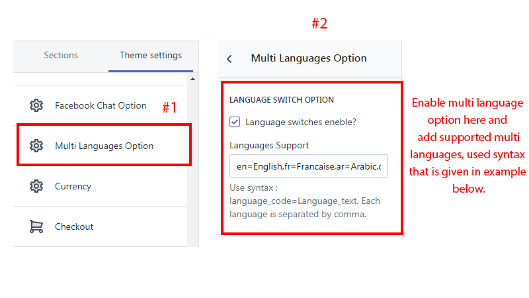This screenshot has height=298, width=529.
Task: Click the sidebar vertical scrollbar track
Action: [192, 166]
